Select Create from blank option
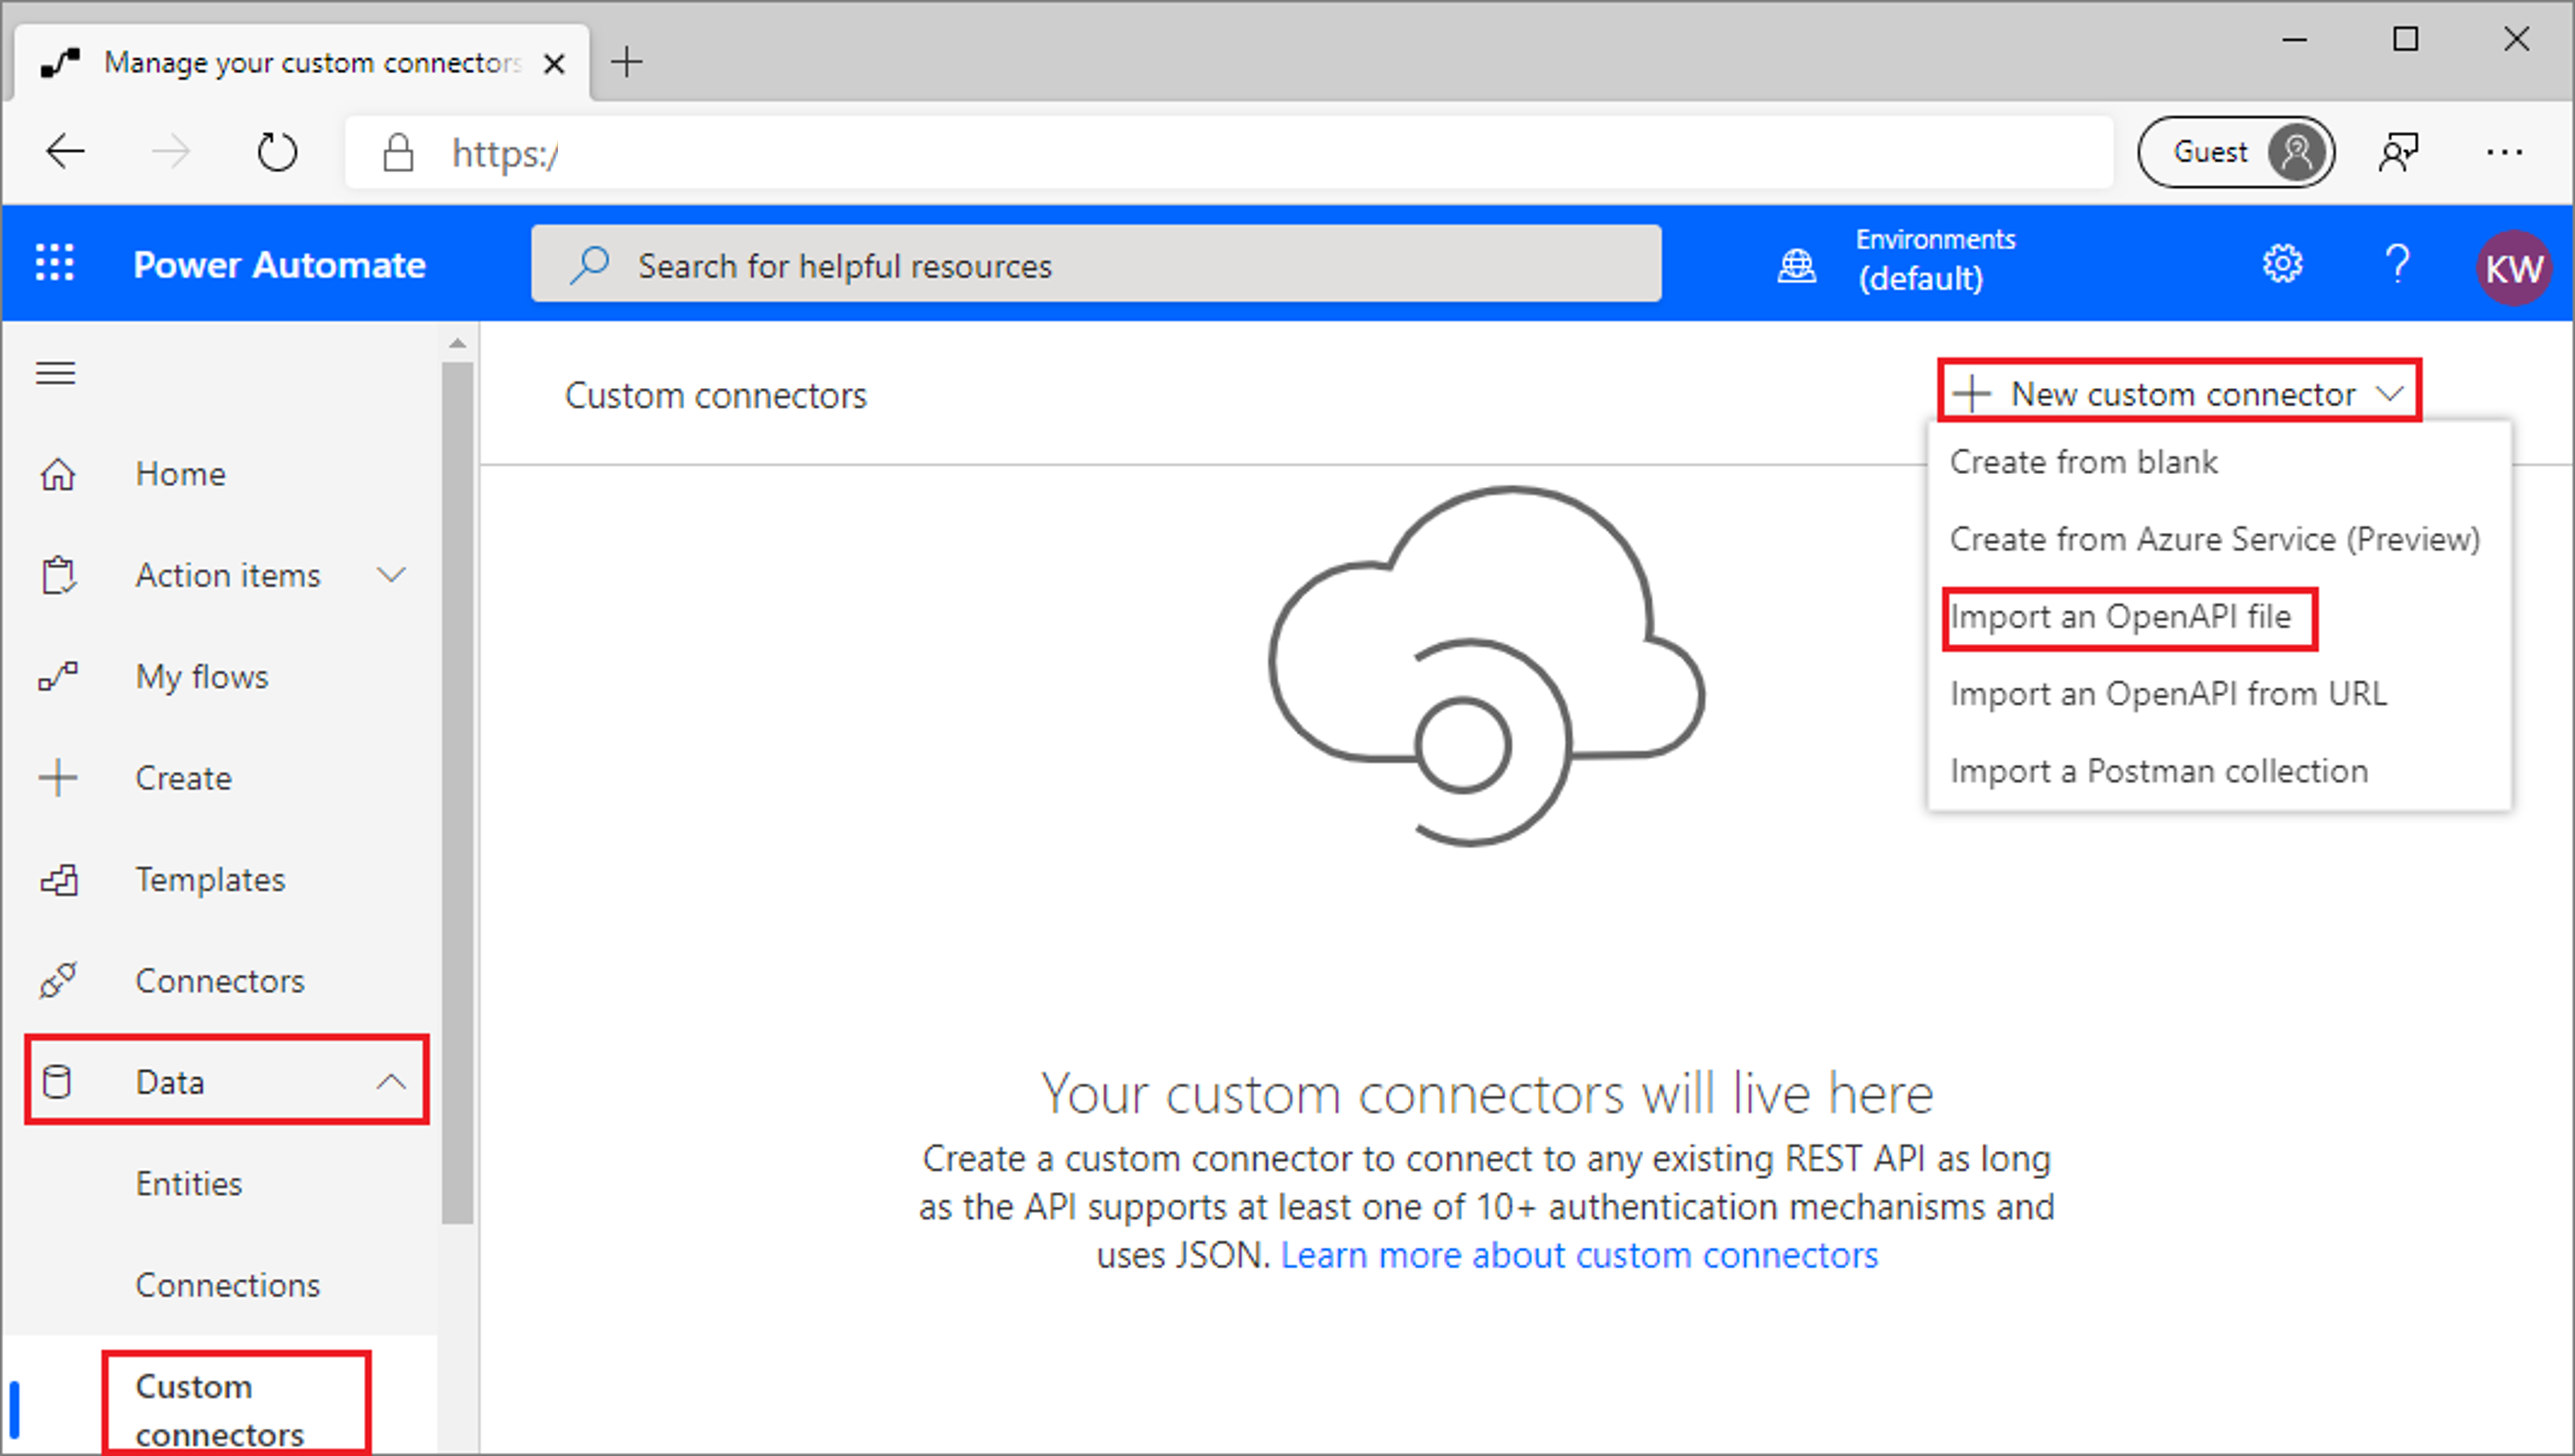 [x=2085, y=461]
